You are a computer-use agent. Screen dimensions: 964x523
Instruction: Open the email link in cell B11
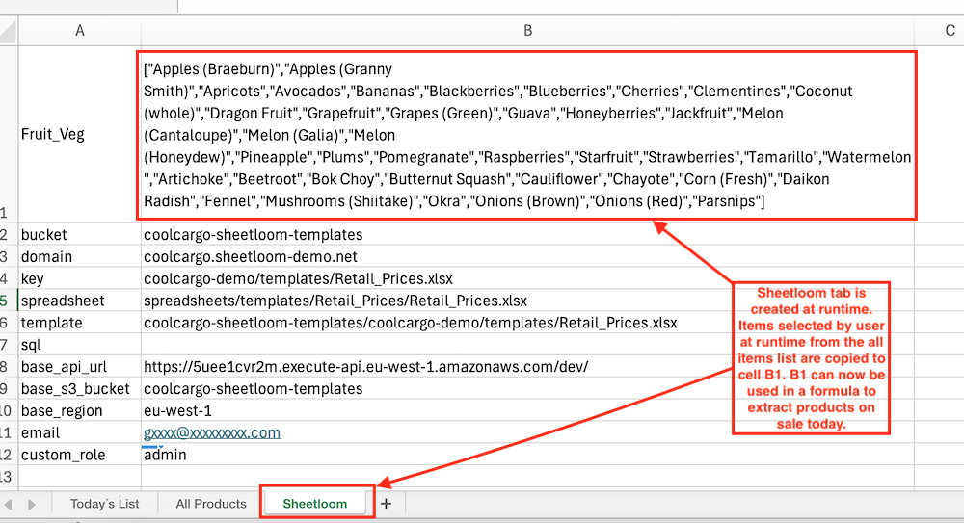click(212, 432)
